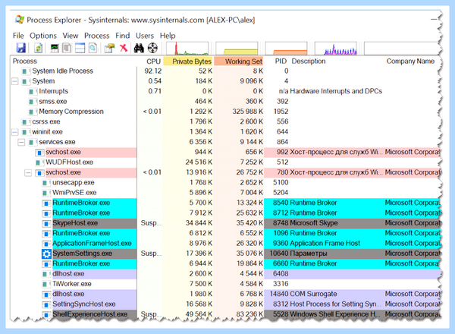The width and height of the screenshot is (455, 334).
Task: Select the Find Window's Process crosshair
Action: (152, 48)
